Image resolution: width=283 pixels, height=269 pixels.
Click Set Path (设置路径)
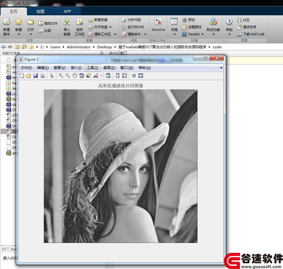[x=192, y=27]
